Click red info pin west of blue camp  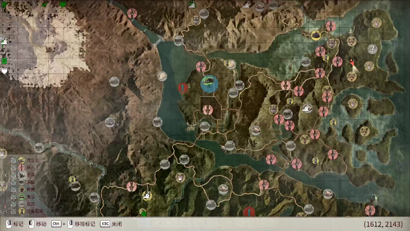(x=182, y=88)
